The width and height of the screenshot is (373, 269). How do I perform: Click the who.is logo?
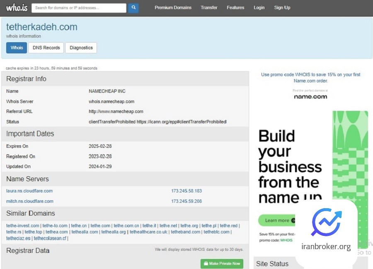pos(17,7)
